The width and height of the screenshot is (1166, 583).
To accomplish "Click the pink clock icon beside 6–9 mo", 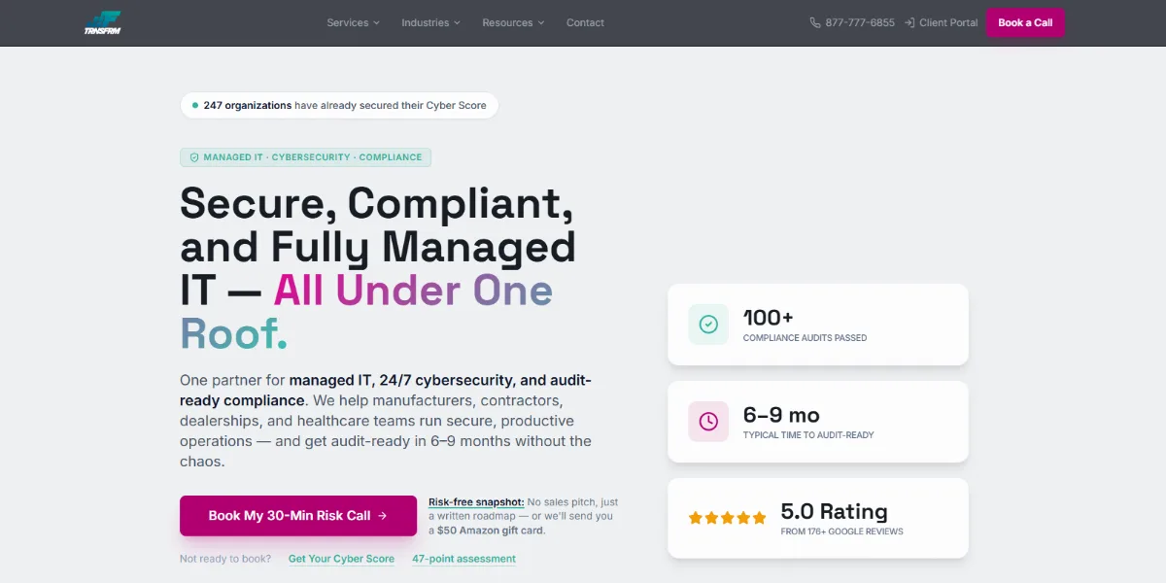I will click(x=708, y=422).
